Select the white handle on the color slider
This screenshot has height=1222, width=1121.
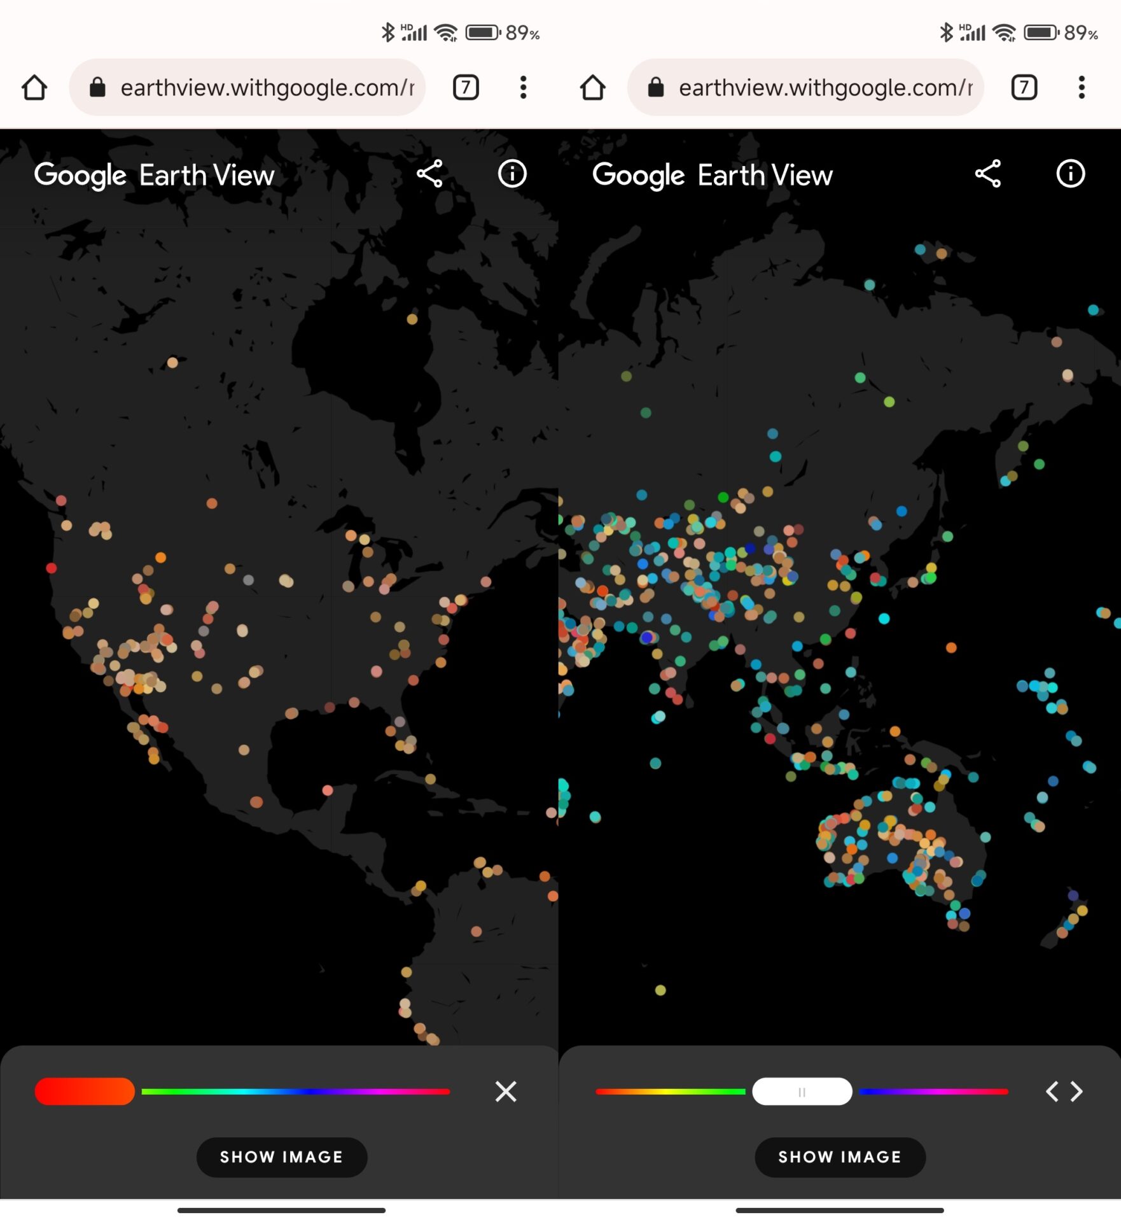tap(802, 1091)
